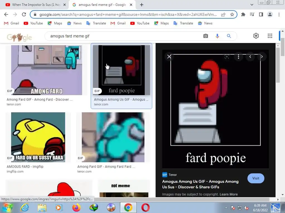Open the first Translate bookmark
The width and height of the screenshot is (285, 213).
pyautogui.click(x=96, y=23)
